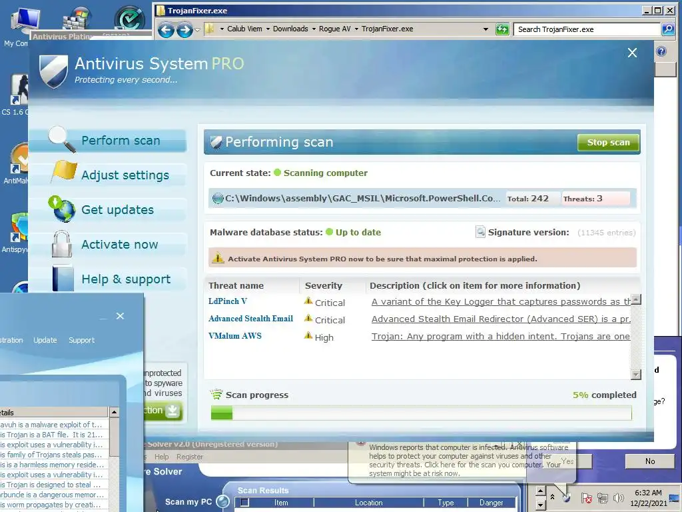Click the Location column header in Scan Results
The height and width of the screenshot is (512, 682).
coord(368,503)
